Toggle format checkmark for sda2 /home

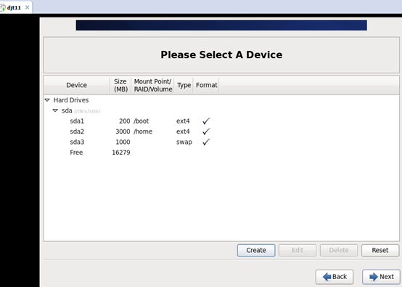(x=206, y=132)
